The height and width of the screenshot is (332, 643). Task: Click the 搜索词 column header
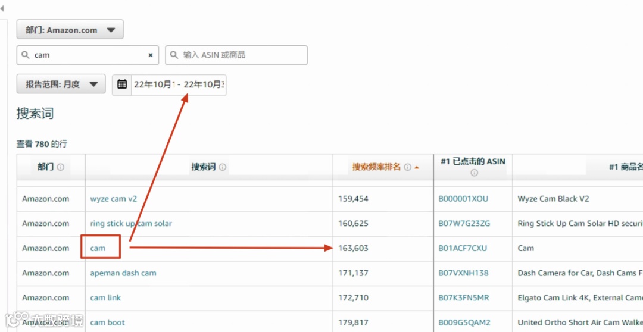point(204,167)
